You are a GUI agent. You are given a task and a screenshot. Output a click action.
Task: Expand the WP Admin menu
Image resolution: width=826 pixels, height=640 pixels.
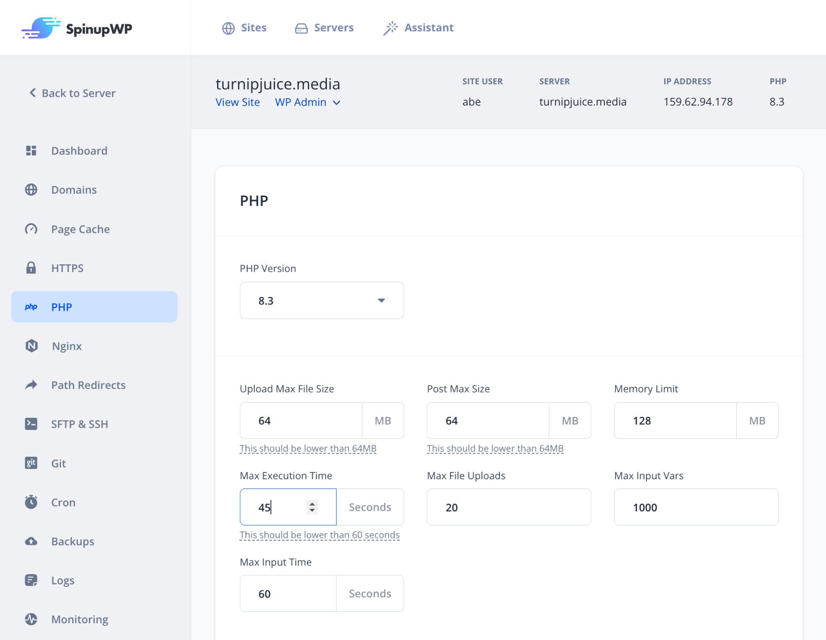click(x=307, y=102)
